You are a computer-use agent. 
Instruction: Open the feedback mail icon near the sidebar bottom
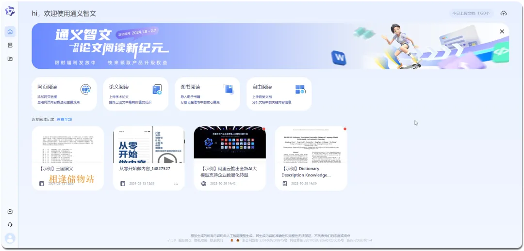(10, 211)
